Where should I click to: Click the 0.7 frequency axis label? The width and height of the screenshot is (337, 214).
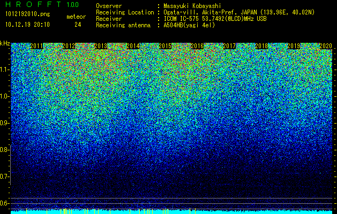coord(4,177)
